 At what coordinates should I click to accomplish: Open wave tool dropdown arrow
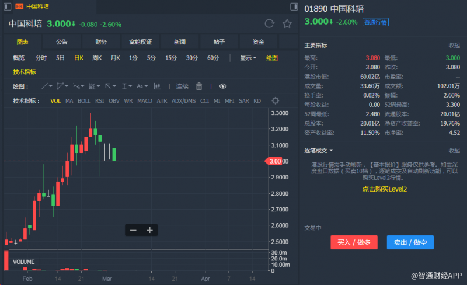82,86
